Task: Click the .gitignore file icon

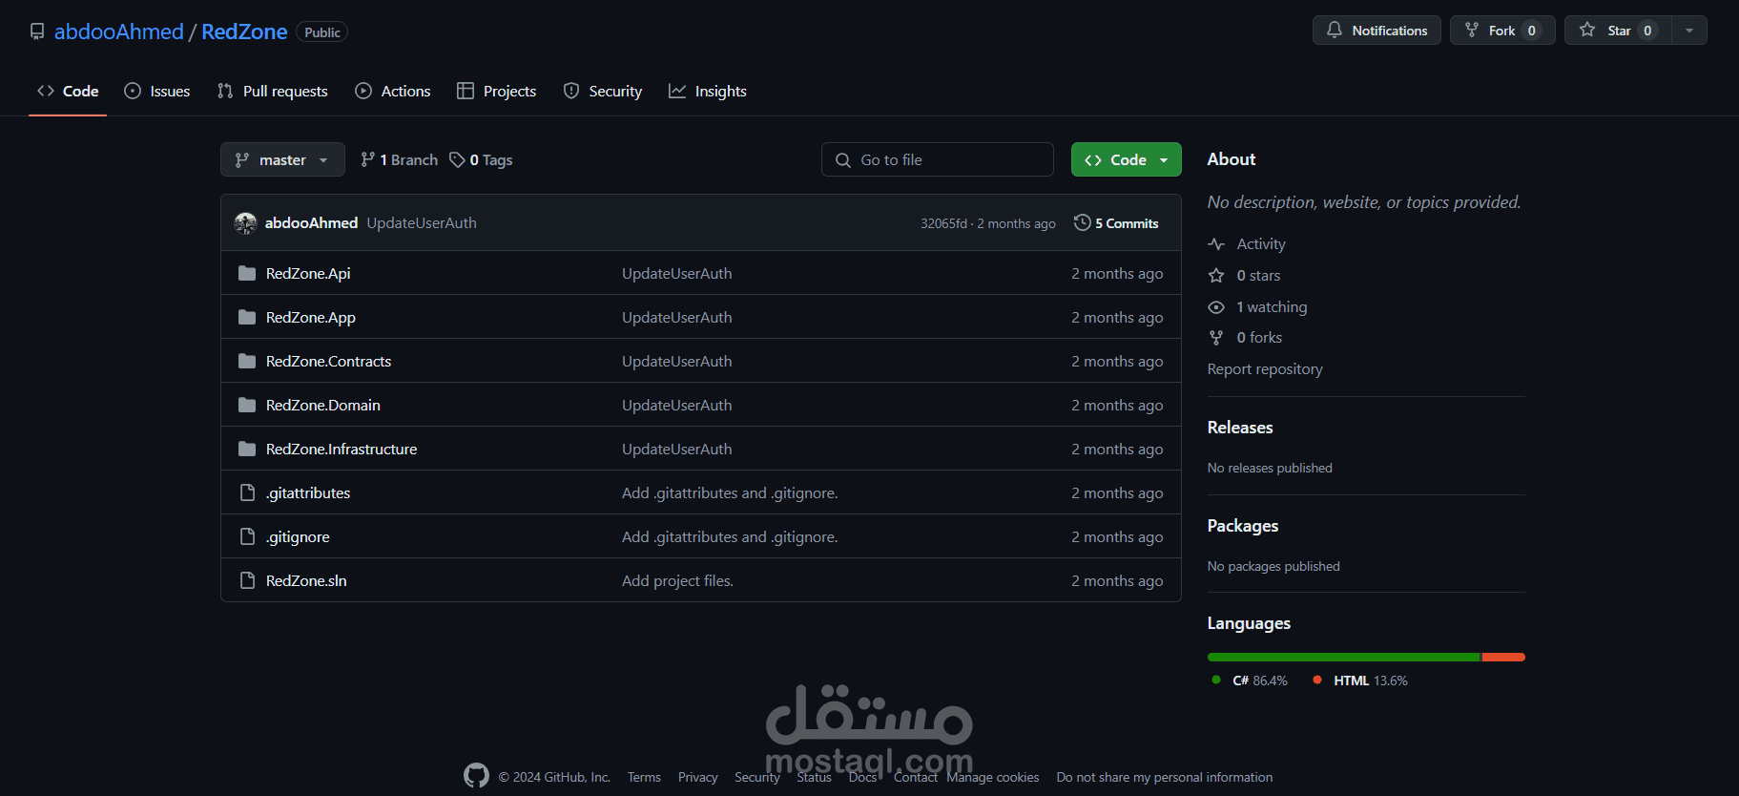Action: [247, 536]
